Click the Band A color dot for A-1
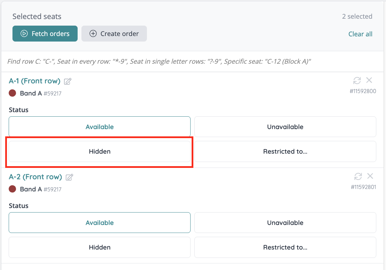 tap(12, 93)
